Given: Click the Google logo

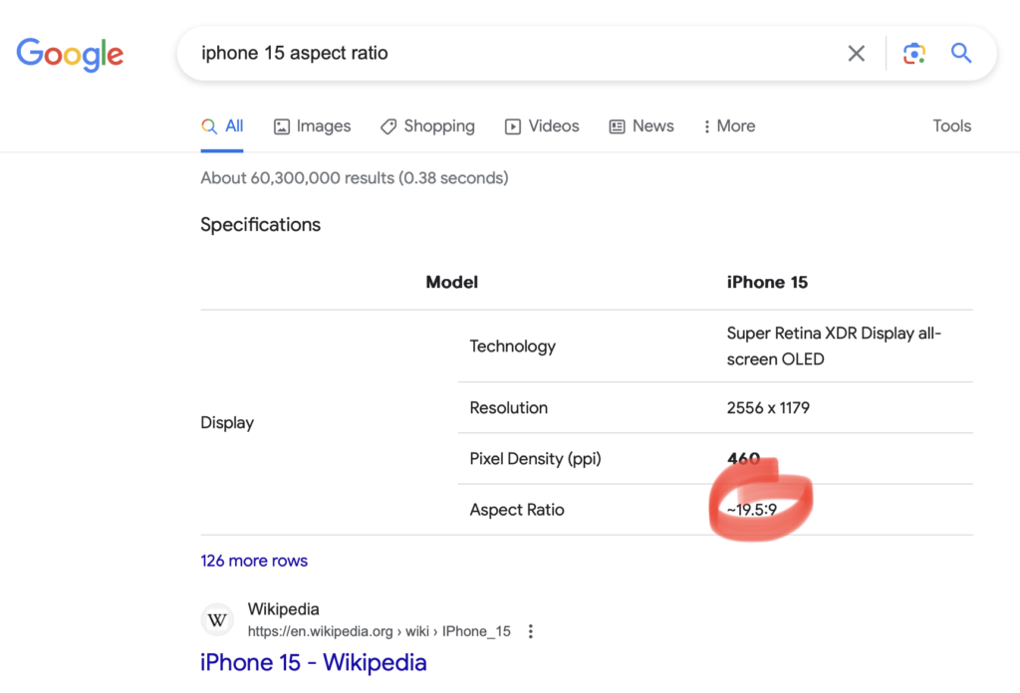Looking at the screenshot, I should point(70,54).
